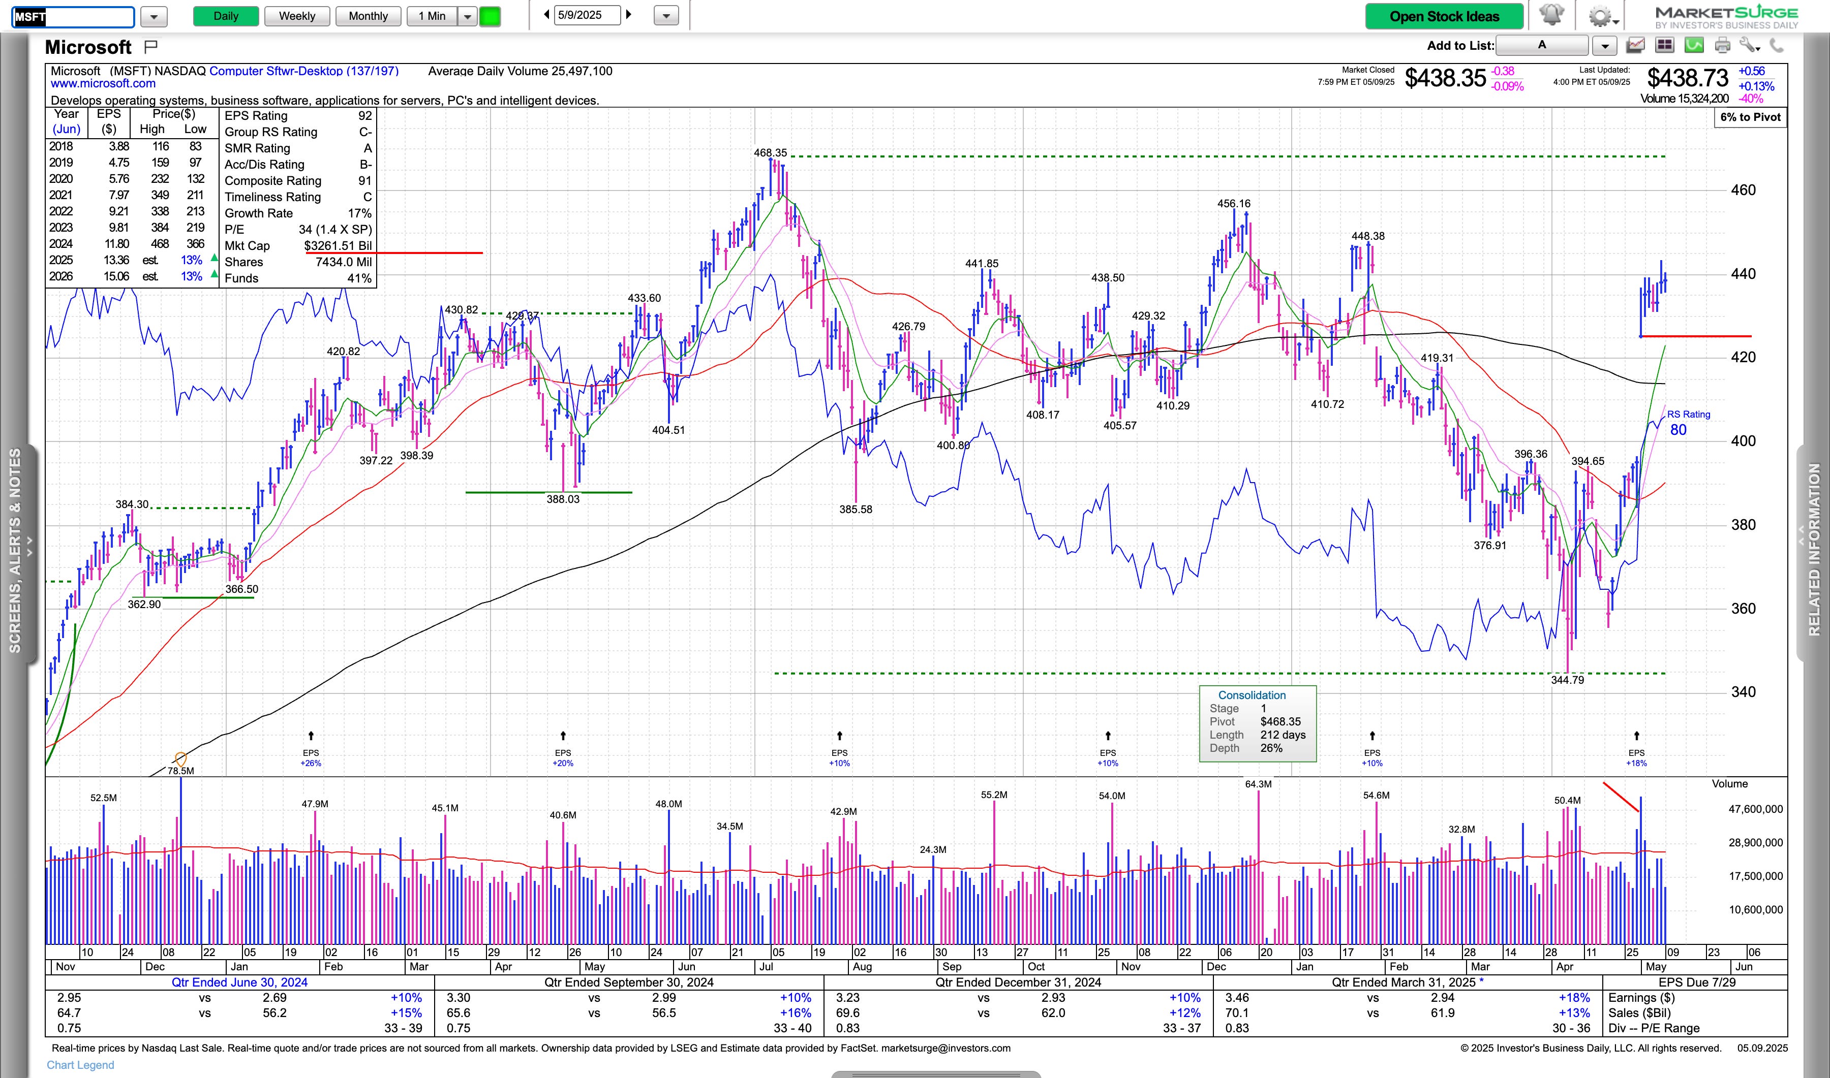Open www.microsoft.com link
This screenshot has width=1830, height=1078.
pos(103,83)
